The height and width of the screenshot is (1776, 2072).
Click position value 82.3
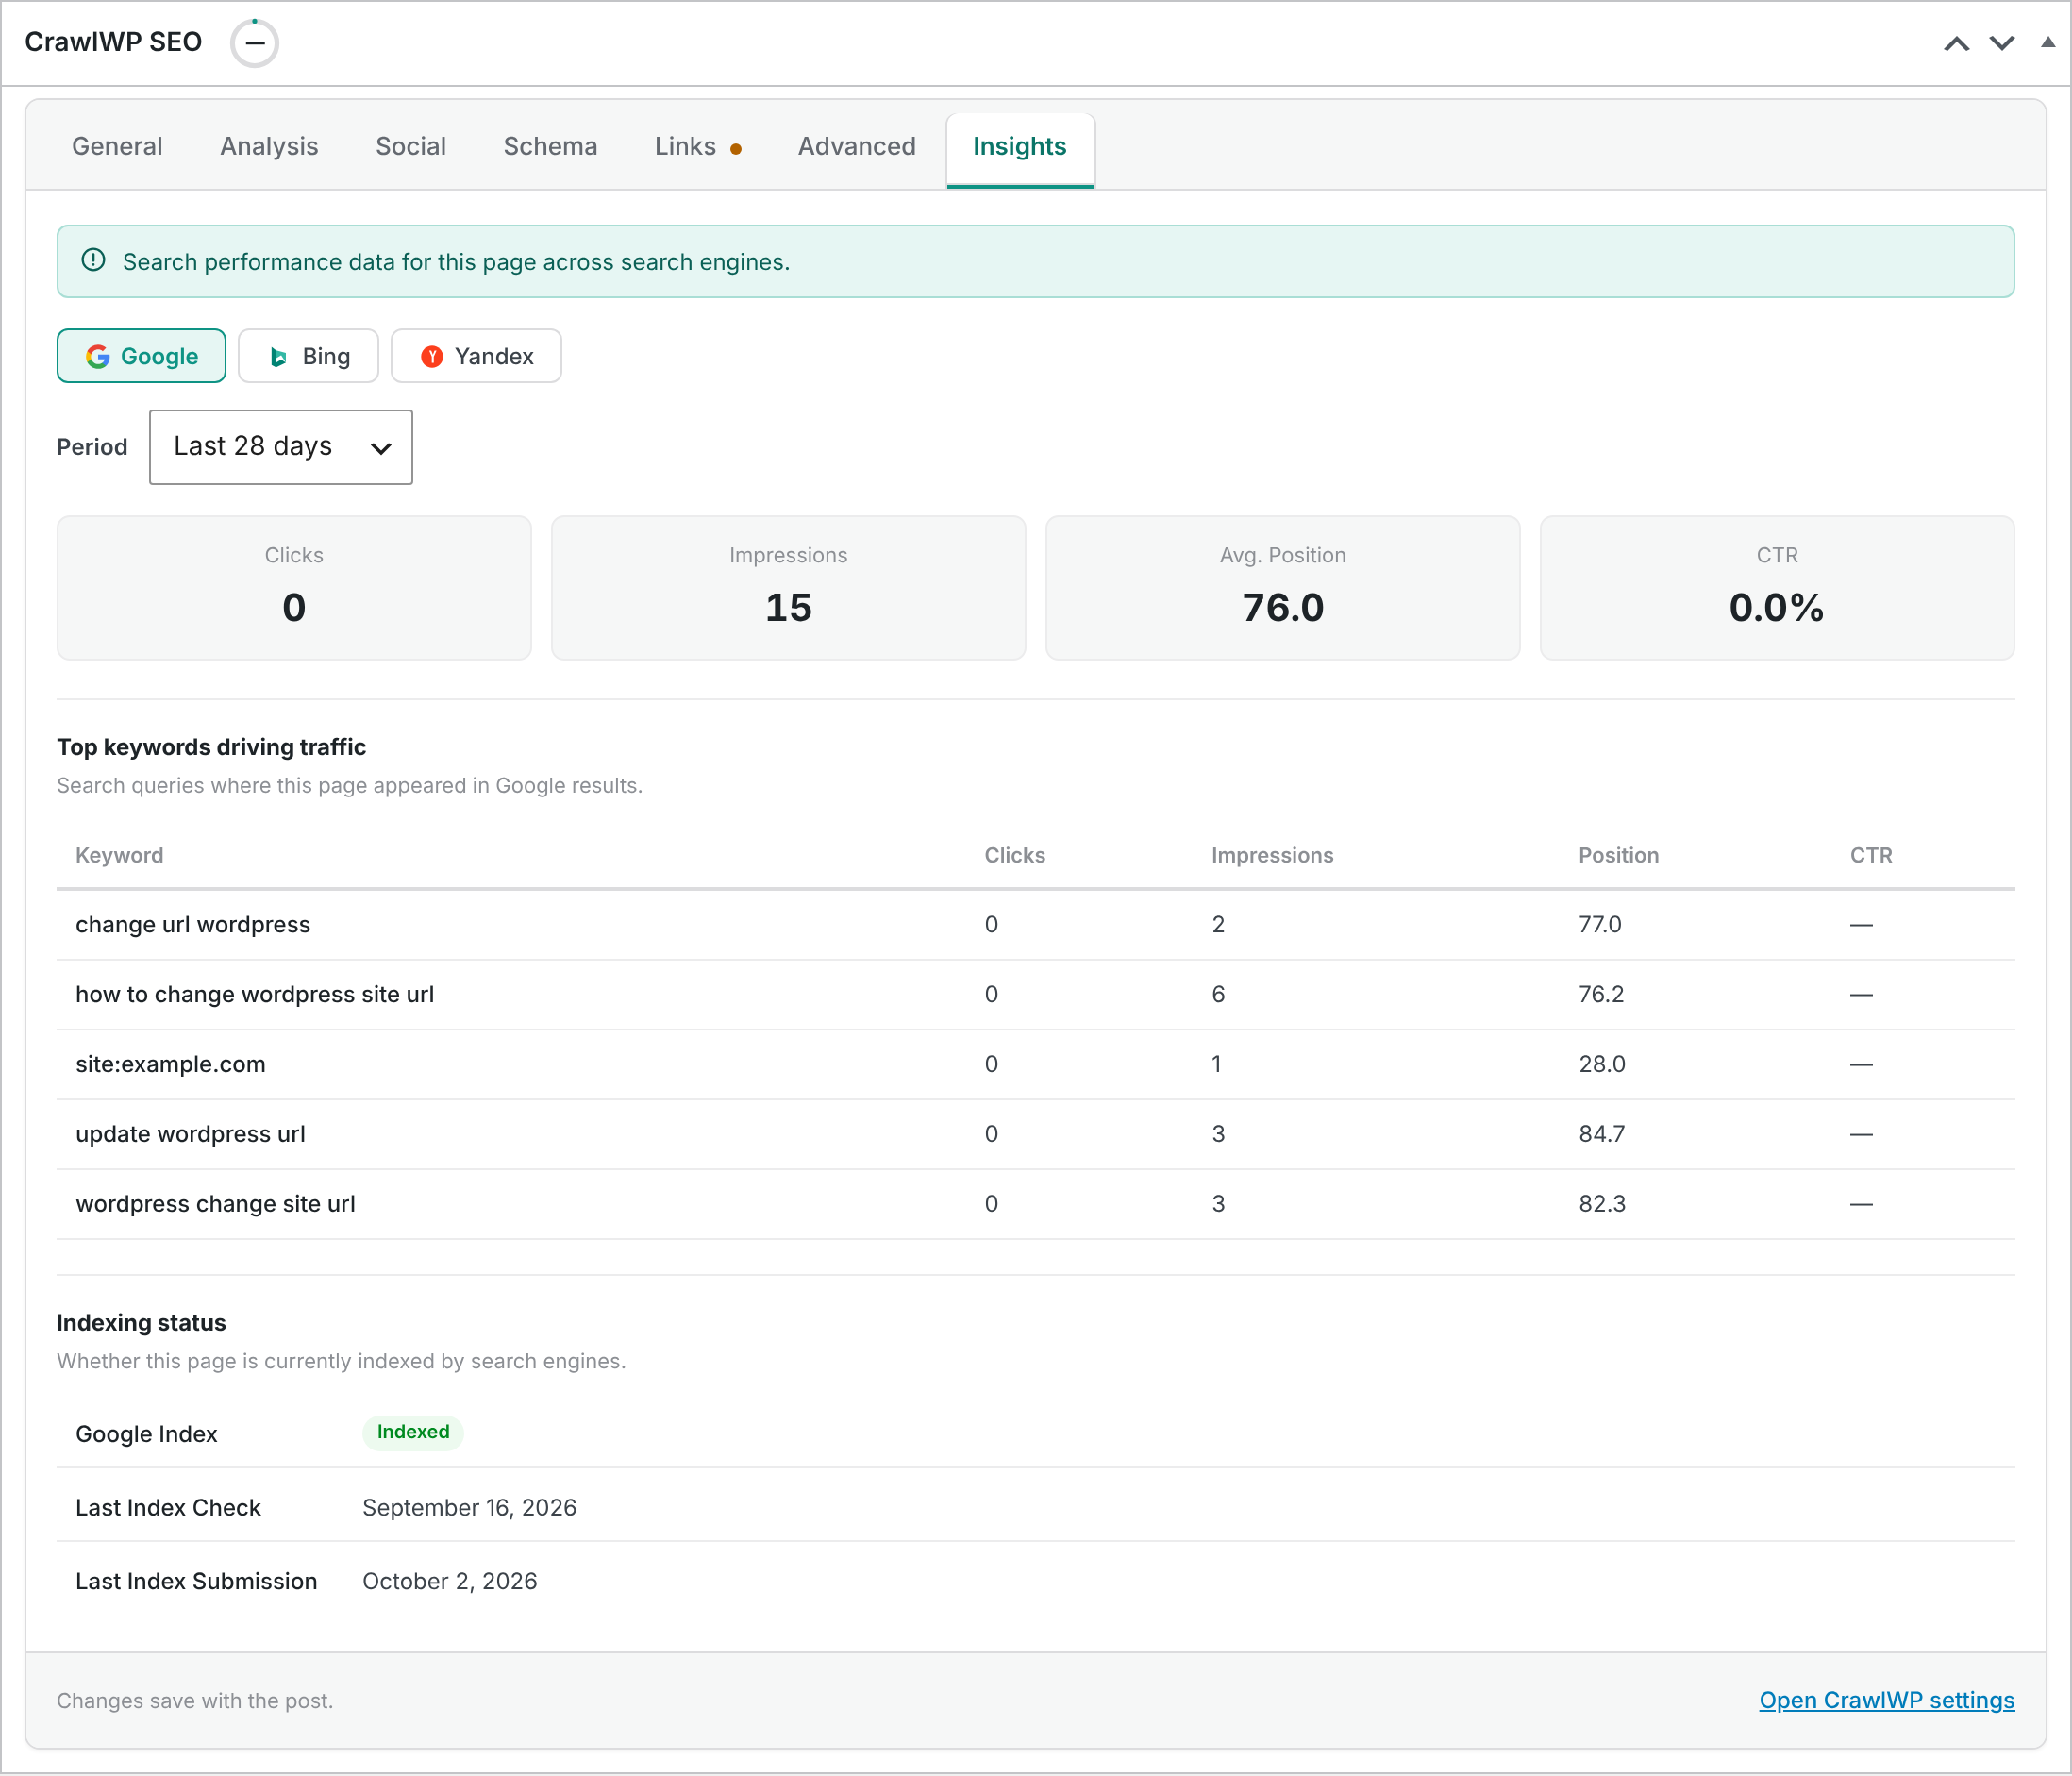(1602, 1204)
